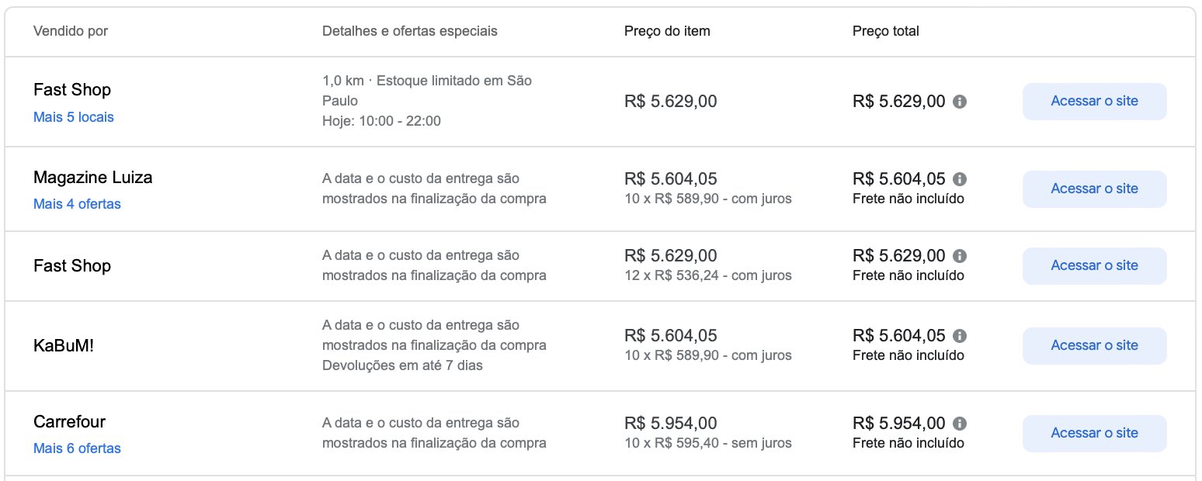Screen dimensions: 1202x481
Task: Click the "Vendido por" column header
Action: [x=71, y=31]
